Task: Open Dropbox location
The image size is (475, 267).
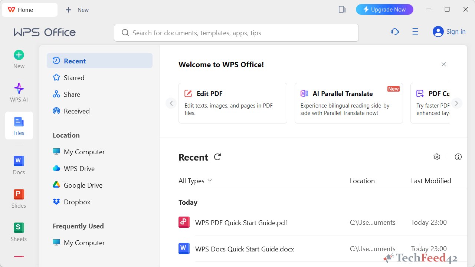Action: tap(99, 202)
